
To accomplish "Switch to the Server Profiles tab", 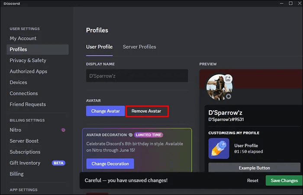I will [x=139, y=47].
